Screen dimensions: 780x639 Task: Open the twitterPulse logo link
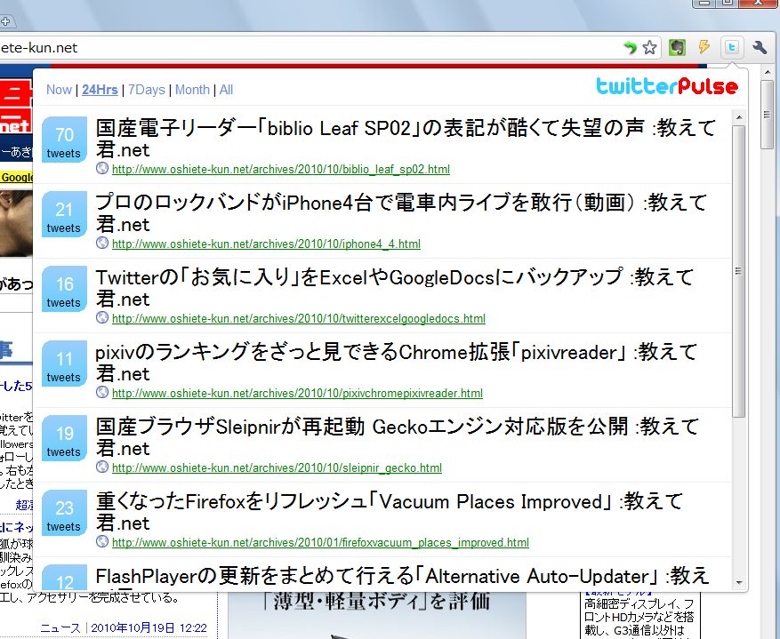click(x=667, y=86)
